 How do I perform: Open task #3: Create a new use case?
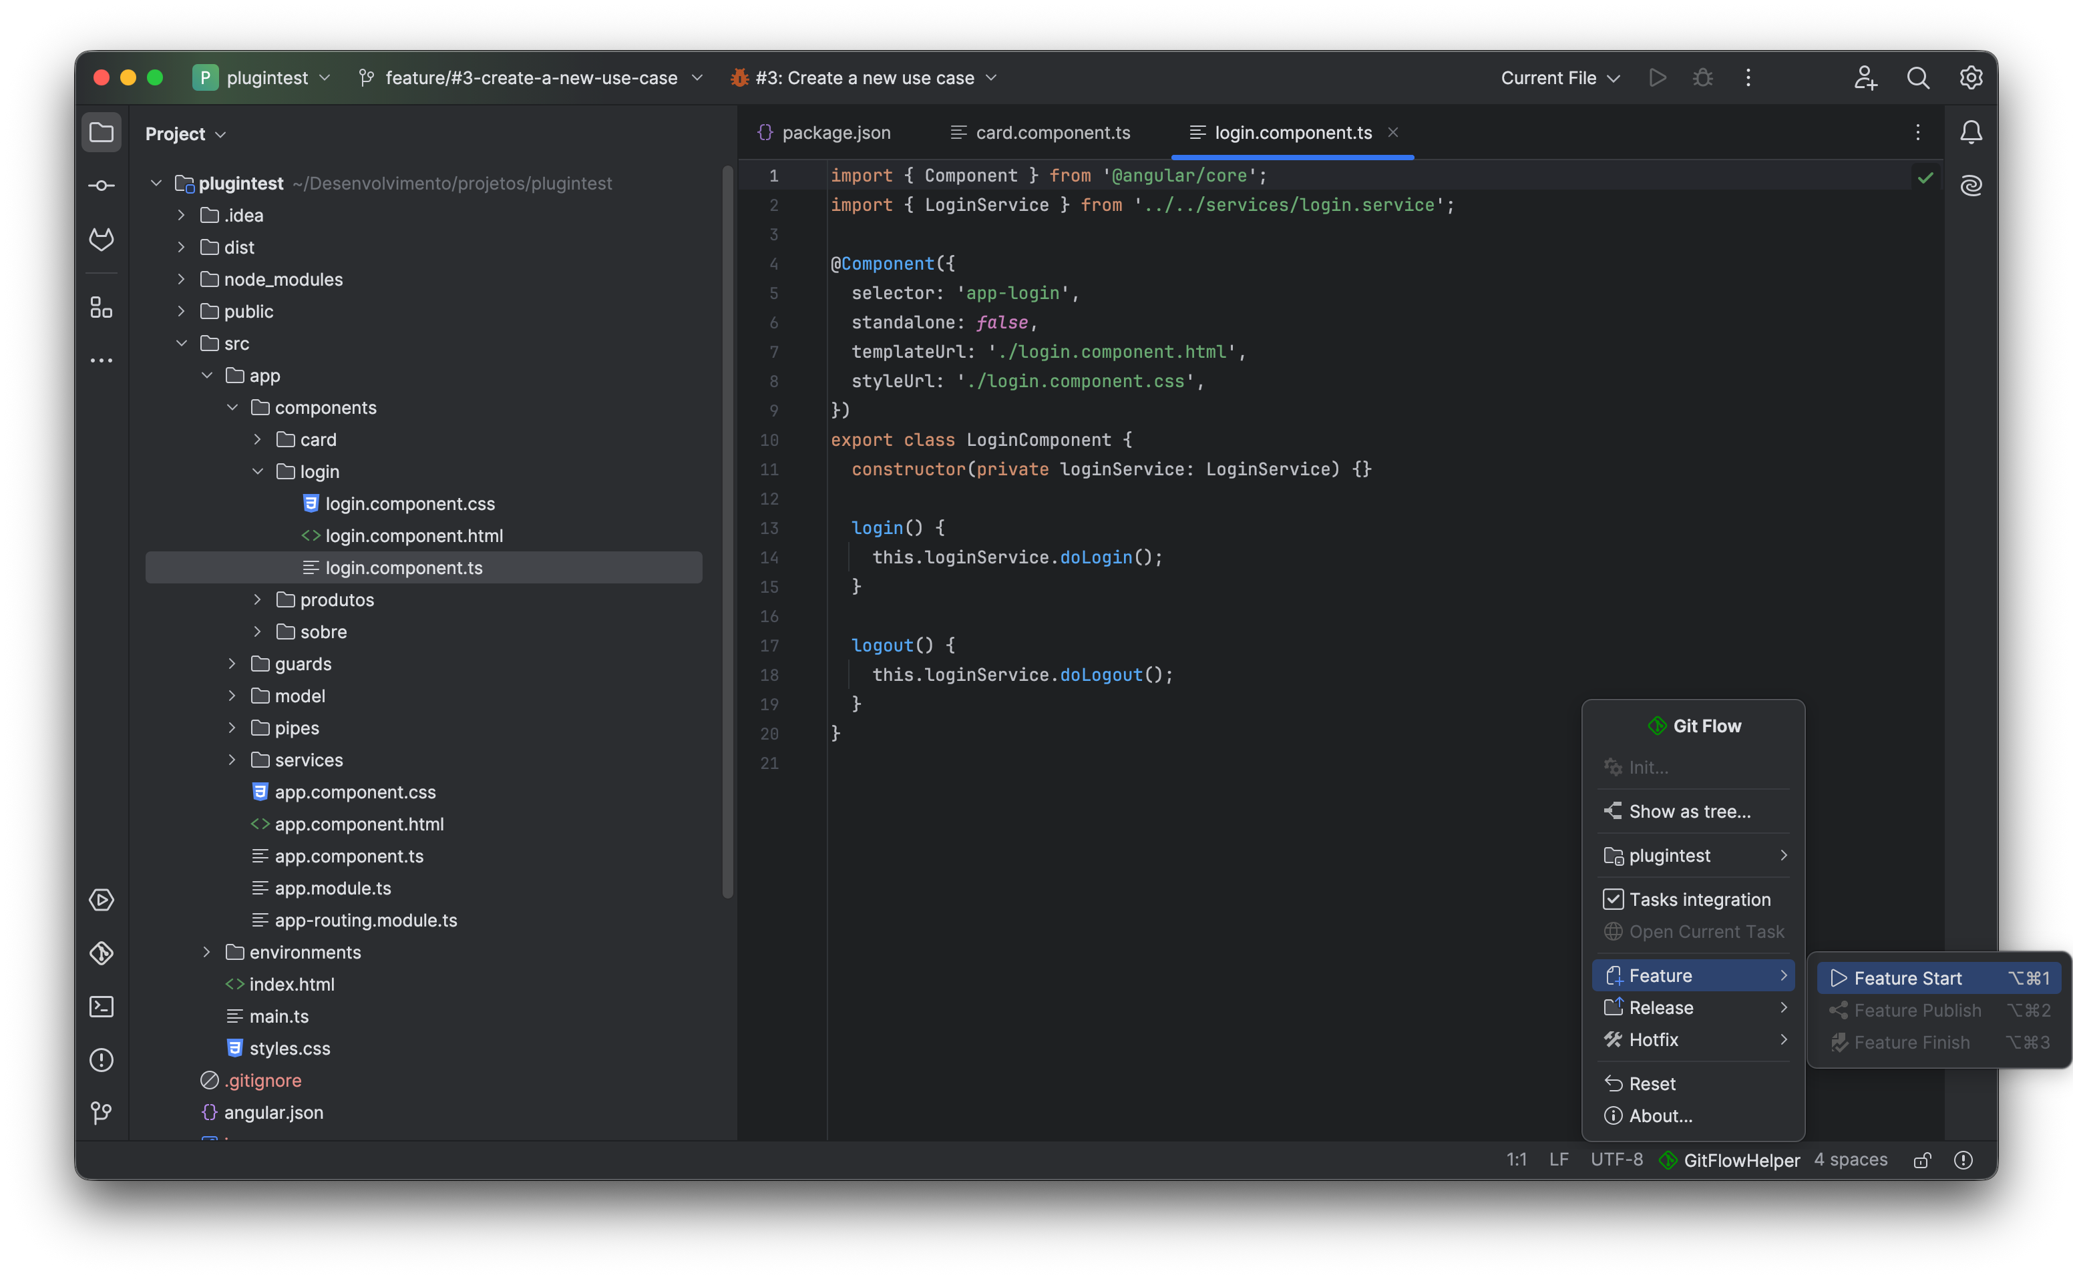tap(864, 78)
